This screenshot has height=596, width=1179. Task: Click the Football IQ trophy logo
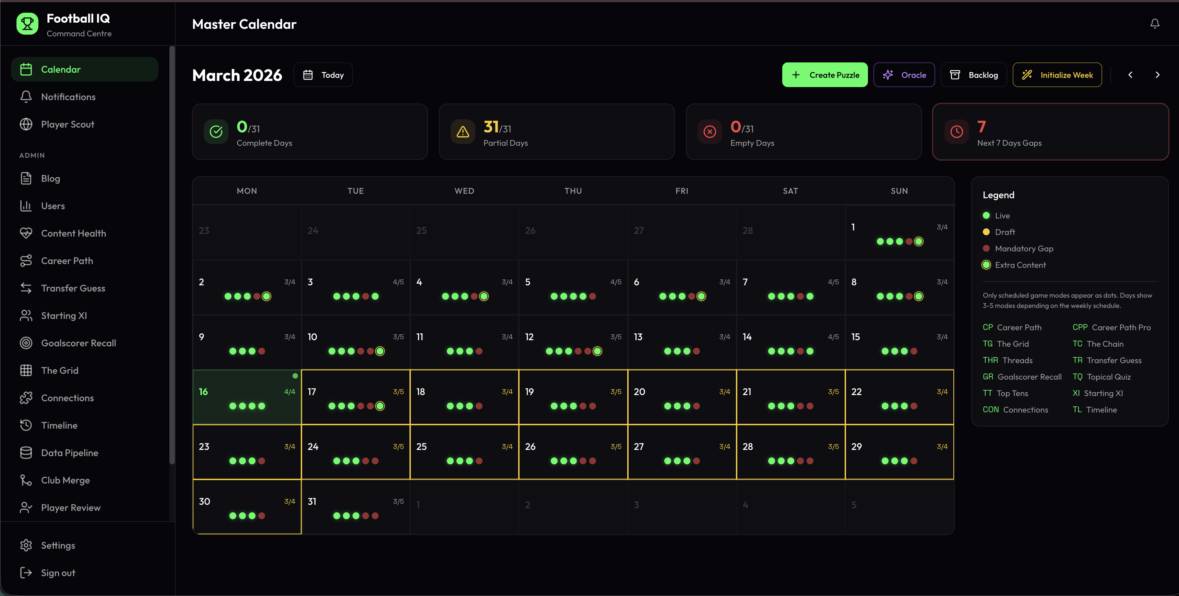27,24
